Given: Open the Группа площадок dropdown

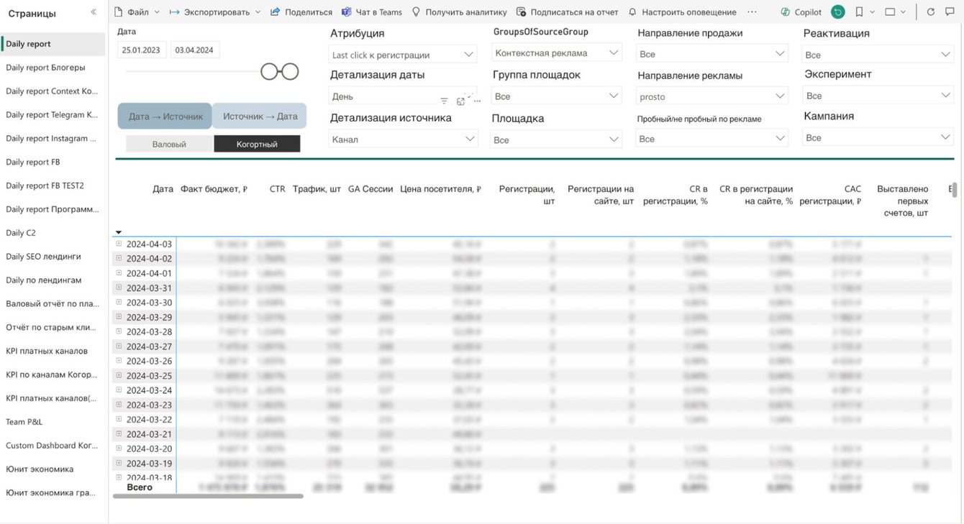Looking at the screenshot, I should (x=557, y=96).
